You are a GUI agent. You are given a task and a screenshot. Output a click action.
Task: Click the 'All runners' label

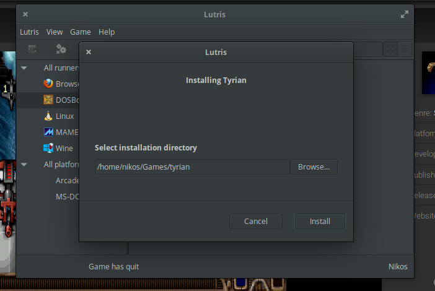(x=61, y=68)
